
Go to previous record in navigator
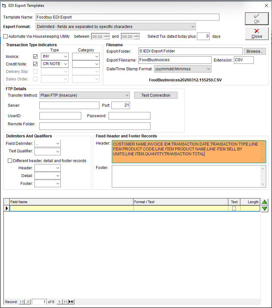coord(28,302)
